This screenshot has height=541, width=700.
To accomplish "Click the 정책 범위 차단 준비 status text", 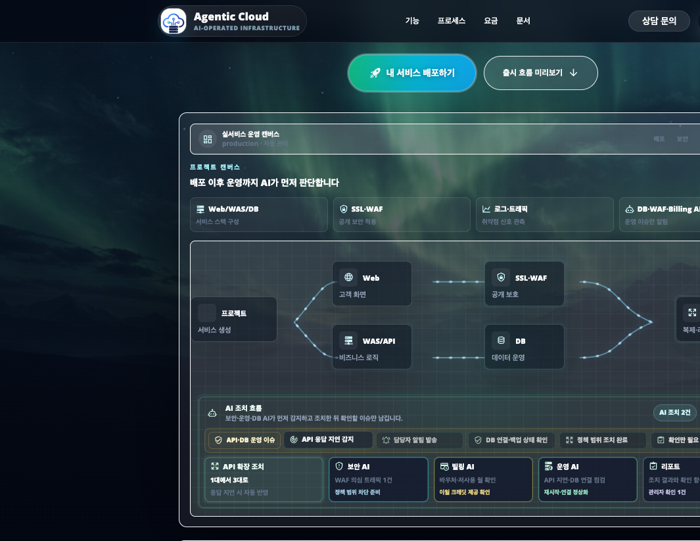I will [357, 492].
